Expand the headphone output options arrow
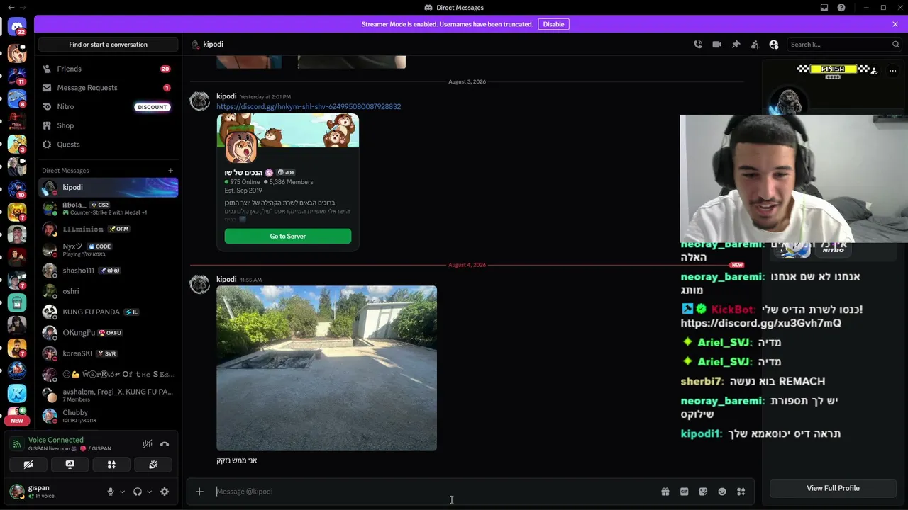The height and width of the screenshot is (510, 908). tap(149, 492)
